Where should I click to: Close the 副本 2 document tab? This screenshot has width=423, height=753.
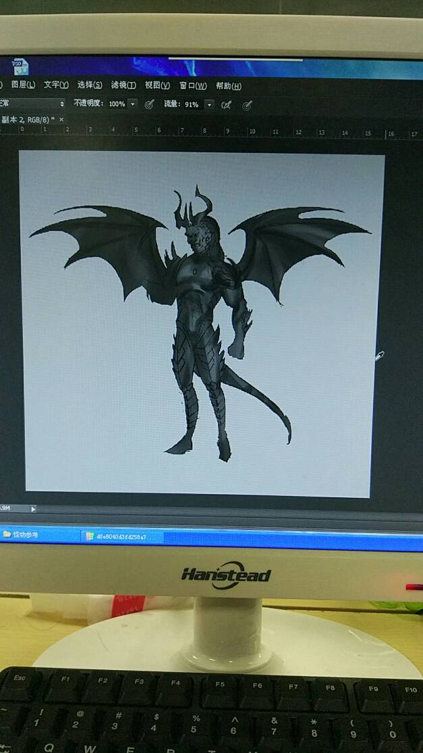(61, 119)
